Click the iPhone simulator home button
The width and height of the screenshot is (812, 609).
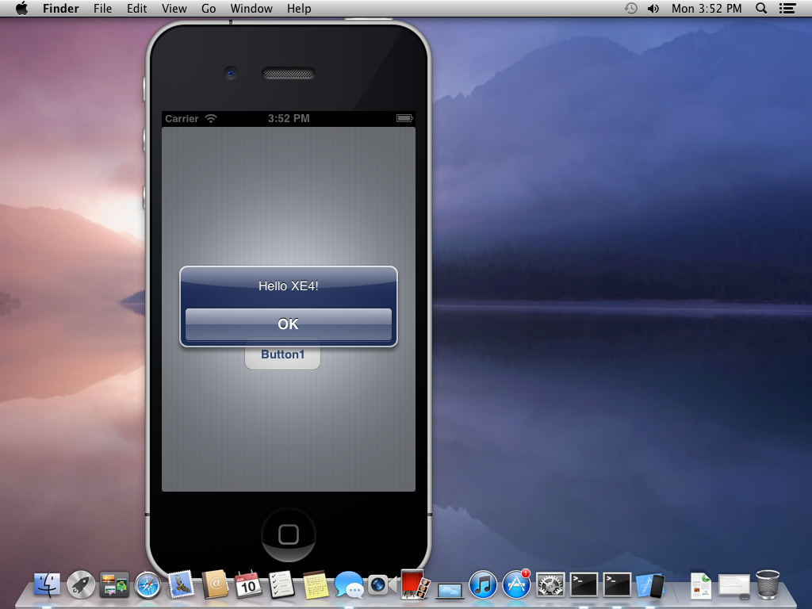click(289, 534)
